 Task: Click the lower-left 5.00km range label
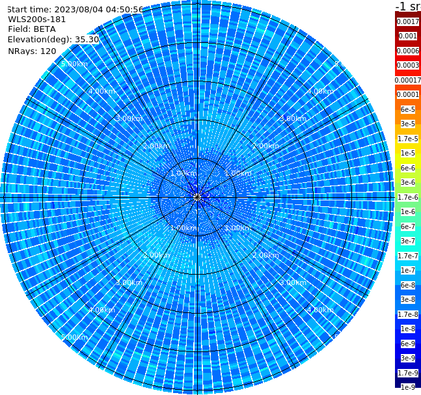74,337
